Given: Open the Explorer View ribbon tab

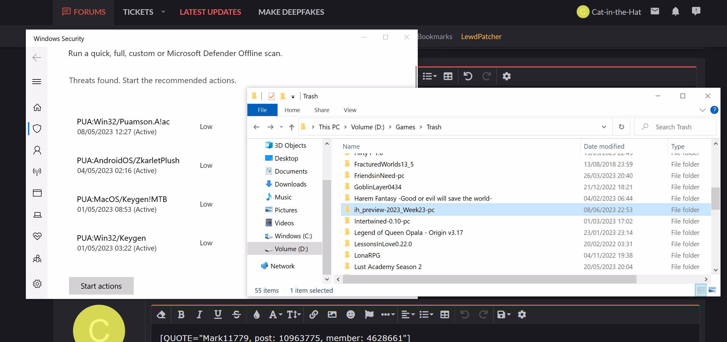Looking at the screenshot, I should [x=350, y=110].
